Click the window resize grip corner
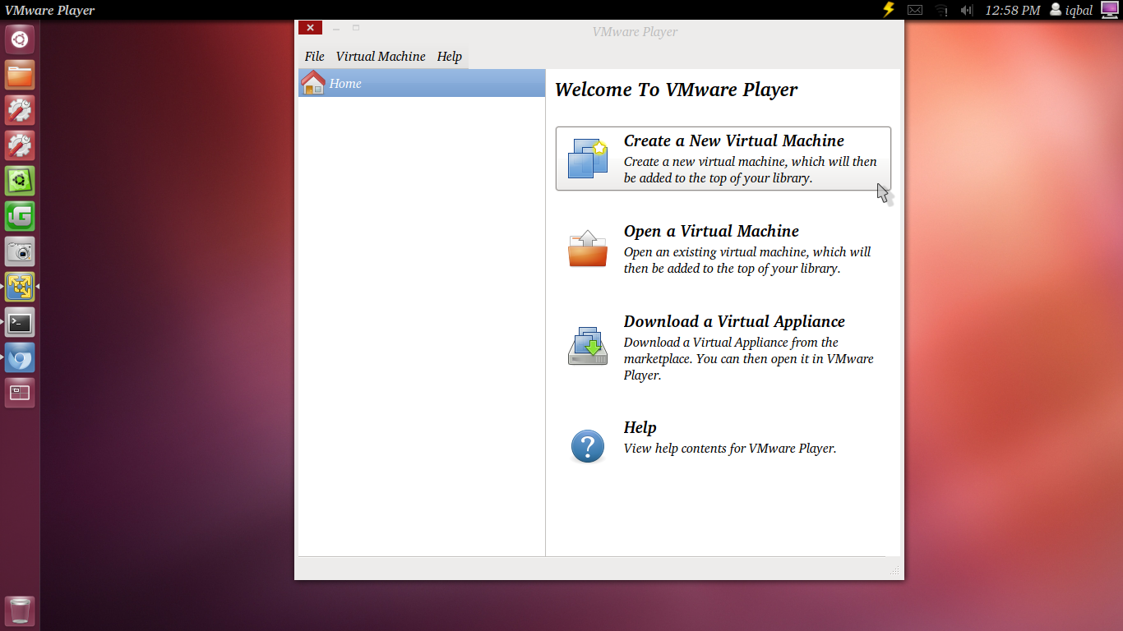The height and width of the screenshot is (631, 1123). coord(894,570)
